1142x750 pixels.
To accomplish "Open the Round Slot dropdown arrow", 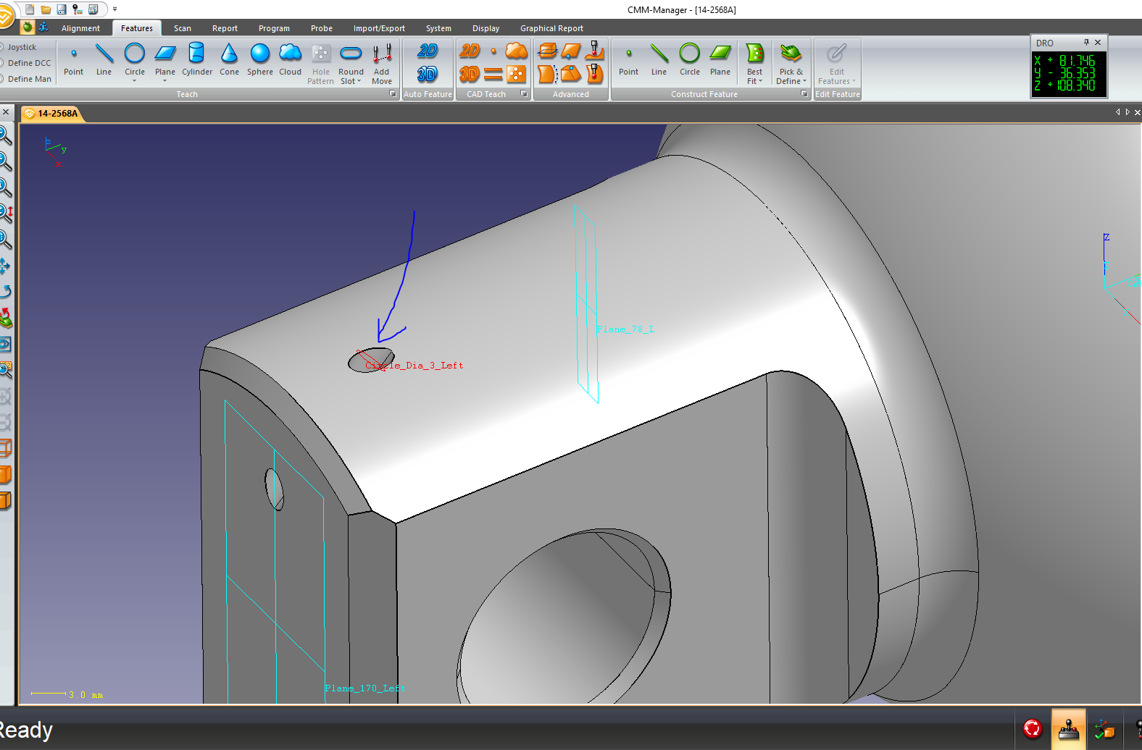I will coord(359,82).
